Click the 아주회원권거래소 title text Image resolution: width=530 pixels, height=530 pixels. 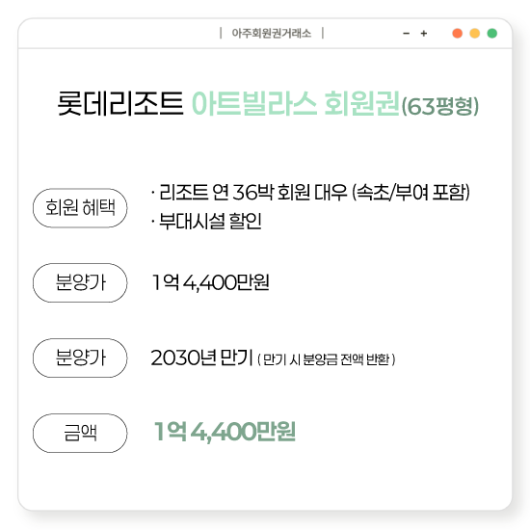pyautogui.click(x=272, y=33)
